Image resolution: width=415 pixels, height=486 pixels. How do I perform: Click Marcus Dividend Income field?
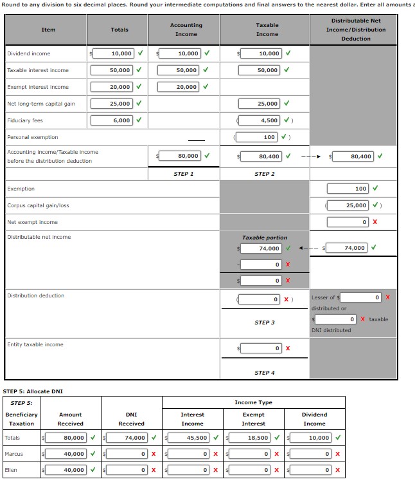(310, 454)
